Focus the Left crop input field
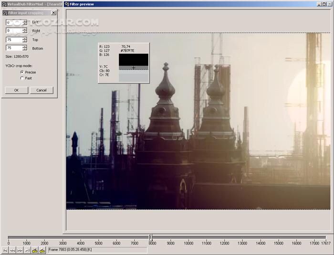 13,22
